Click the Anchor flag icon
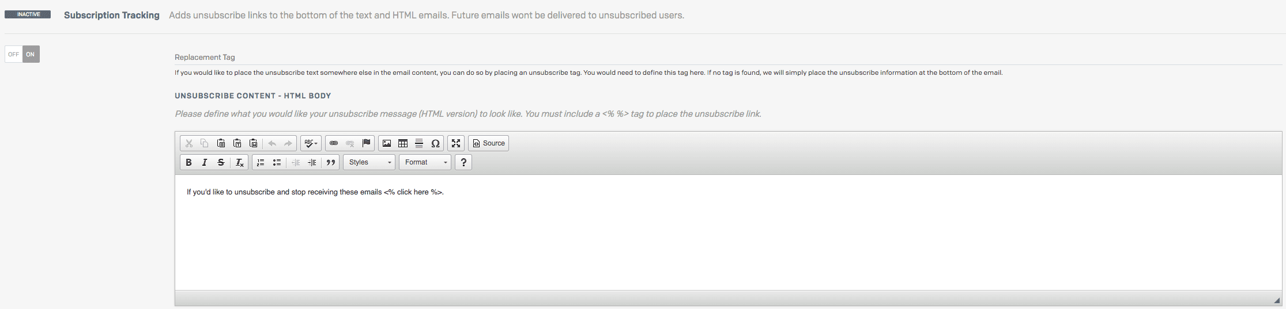Image resolution: width=1286 pixels, height=309 pixels. (x=366, y=143)
